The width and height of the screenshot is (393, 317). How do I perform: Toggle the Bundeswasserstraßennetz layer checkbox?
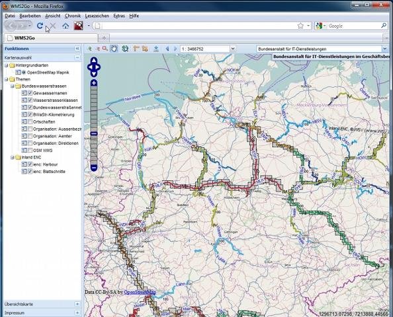pos(30,108)
